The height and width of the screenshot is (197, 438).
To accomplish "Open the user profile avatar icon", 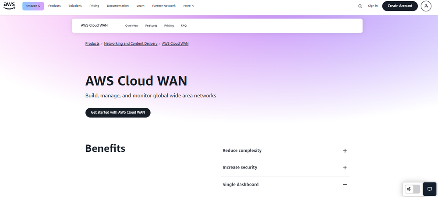I will [426, 6].
